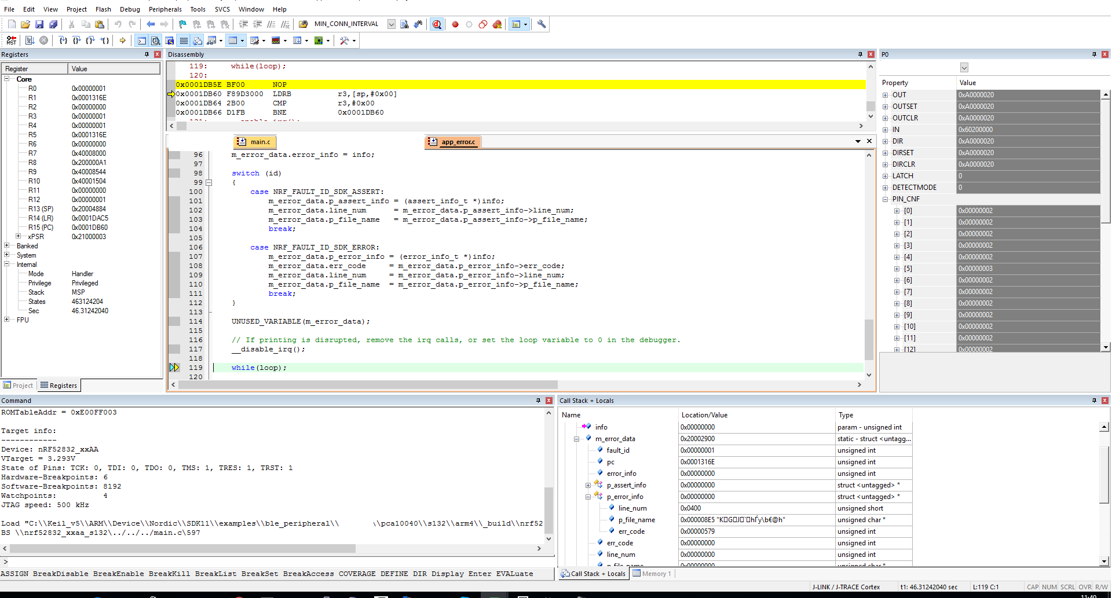Expand the xPSR register
The height and width of the screenshot is (598, 1112).
pos(19,236)
